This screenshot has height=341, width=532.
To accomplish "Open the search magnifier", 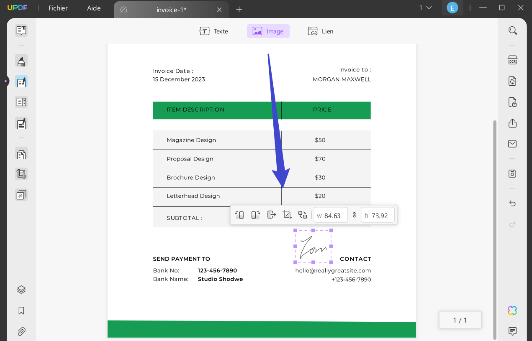I will tap(512, 31).
